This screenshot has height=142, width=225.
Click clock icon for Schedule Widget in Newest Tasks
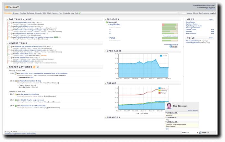click(x=11, y=61)
